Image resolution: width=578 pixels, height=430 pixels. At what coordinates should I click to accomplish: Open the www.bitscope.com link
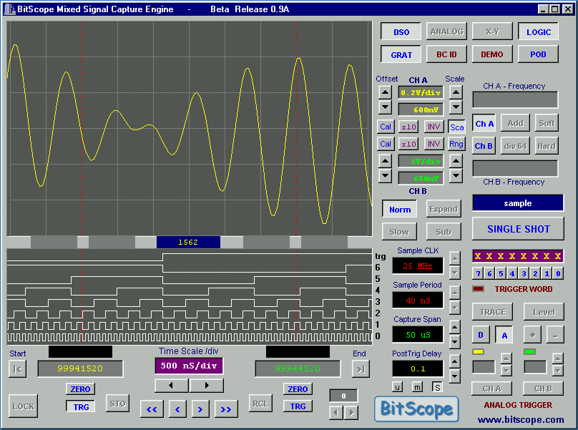(x=520, y=420)
